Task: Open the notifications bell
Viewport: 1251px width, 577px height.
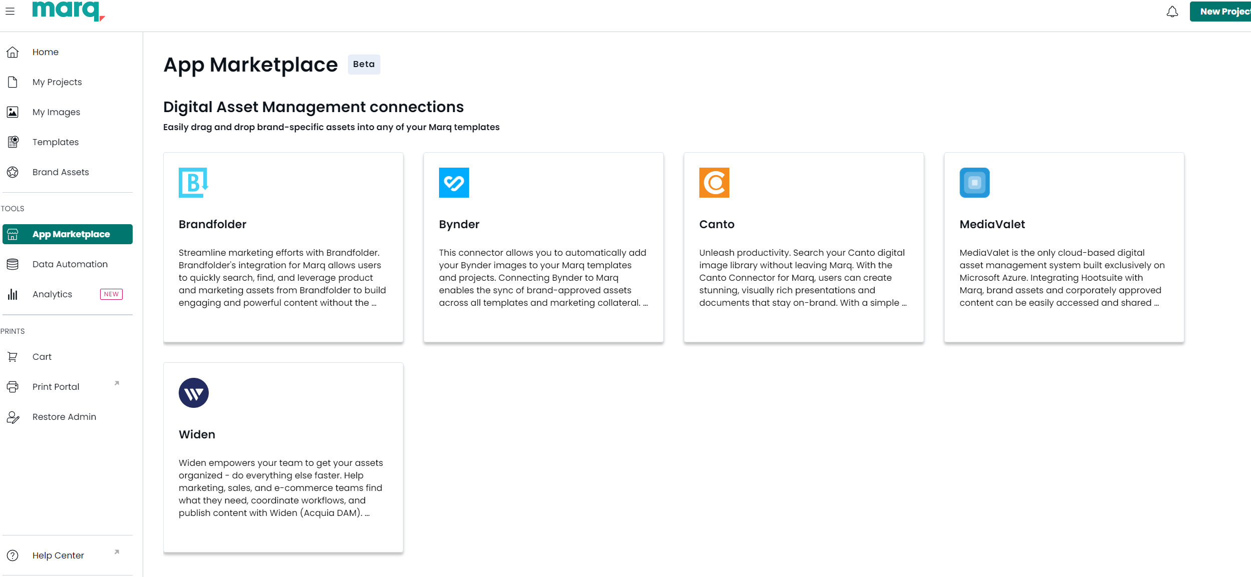Action: pyautogui.click(x=1172, y=12)
